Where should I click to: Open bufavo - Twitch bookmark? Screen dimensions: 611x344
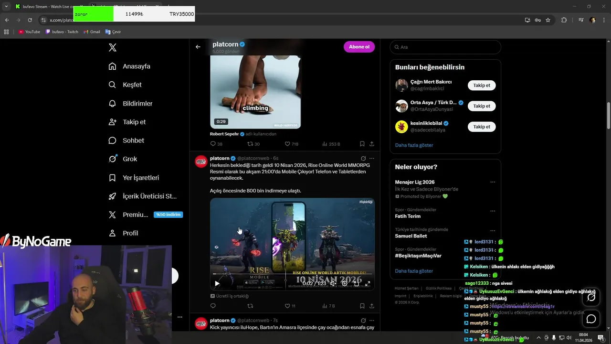pos(62,32)
